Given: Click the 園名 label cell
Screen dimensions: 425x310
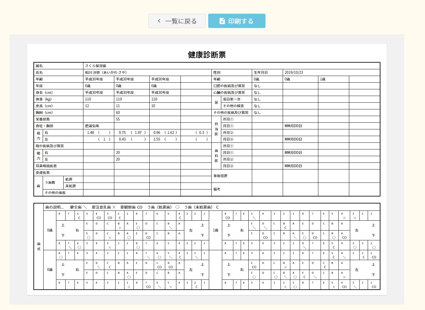Looking at the screenshot, I should 58,66.
